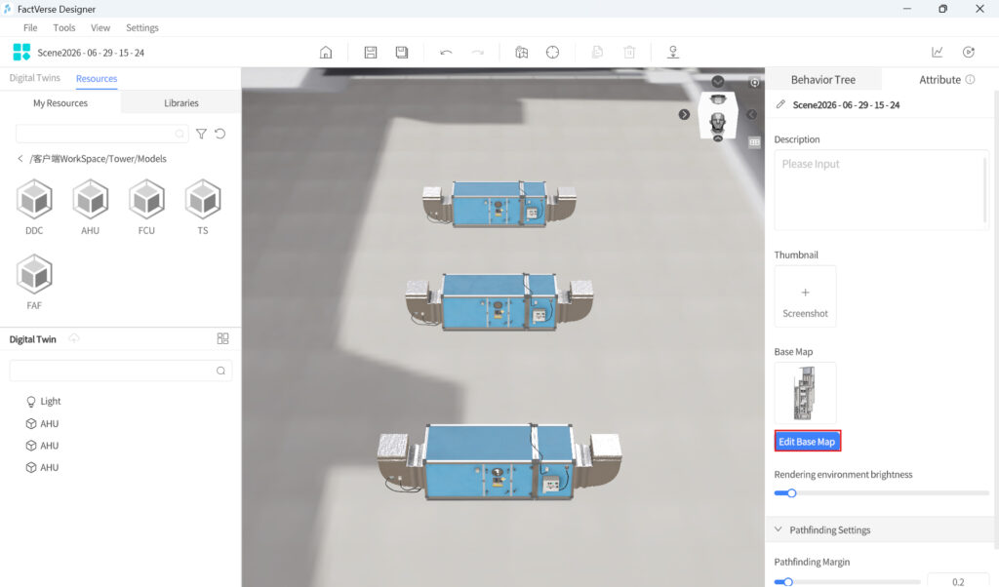Redo the last undone action

[x=477, y=53]
